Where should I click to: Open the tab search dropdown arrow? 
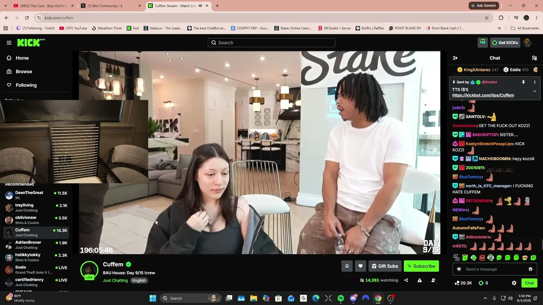[6, 6]
